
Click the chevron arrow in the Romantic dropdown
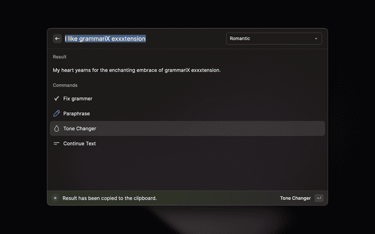316,39
